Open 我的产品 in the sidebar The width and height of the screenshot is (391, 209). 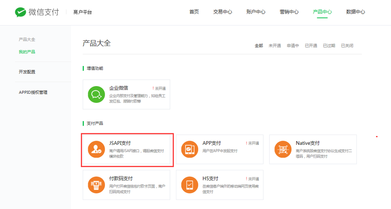coord(27,52)
